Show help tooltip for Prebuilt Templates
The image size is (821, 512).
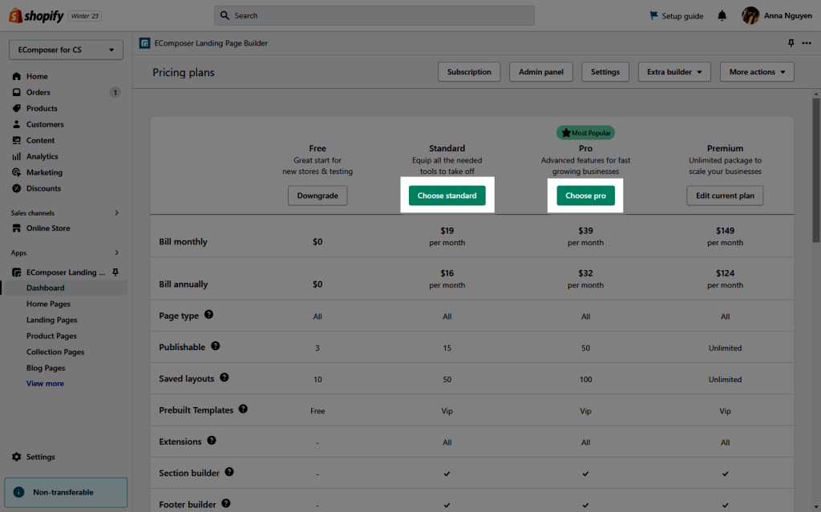(x=243, y=409)
